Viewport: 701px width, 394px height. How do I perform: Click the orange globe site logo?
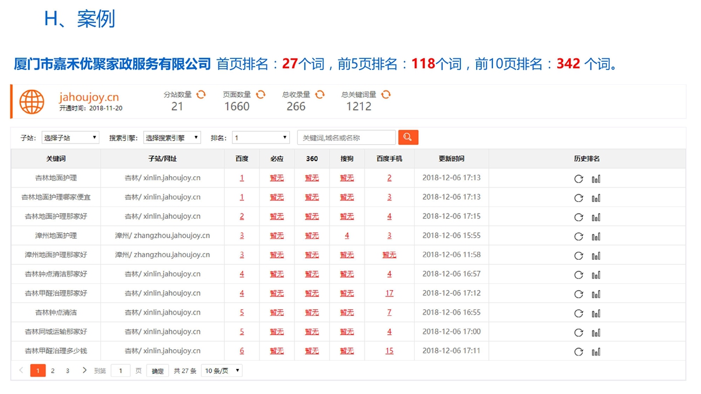(32, 102)
